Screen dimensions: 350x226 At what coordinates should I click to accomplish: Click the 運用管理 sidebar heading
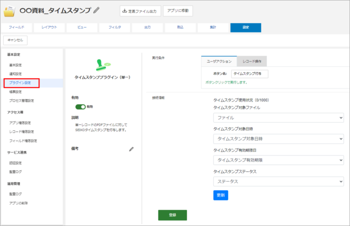click(x=13, y=184)
